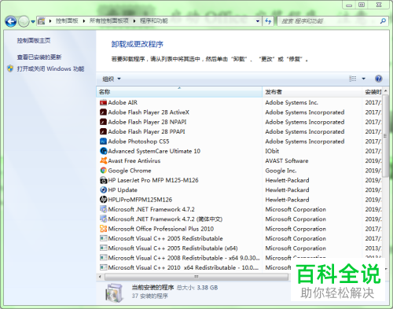This screenshot has height=309, width=393.
Task: Click the refresh button beside address bar
Action: point(268,21)
